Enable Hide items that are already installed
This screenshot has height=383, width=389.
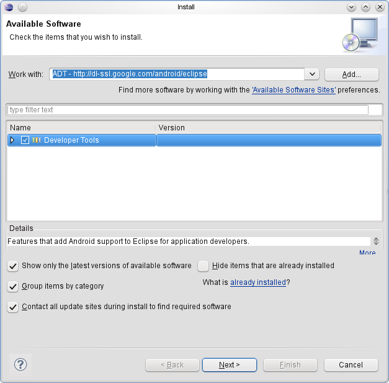pyautogui.click(x=203, y=266)
